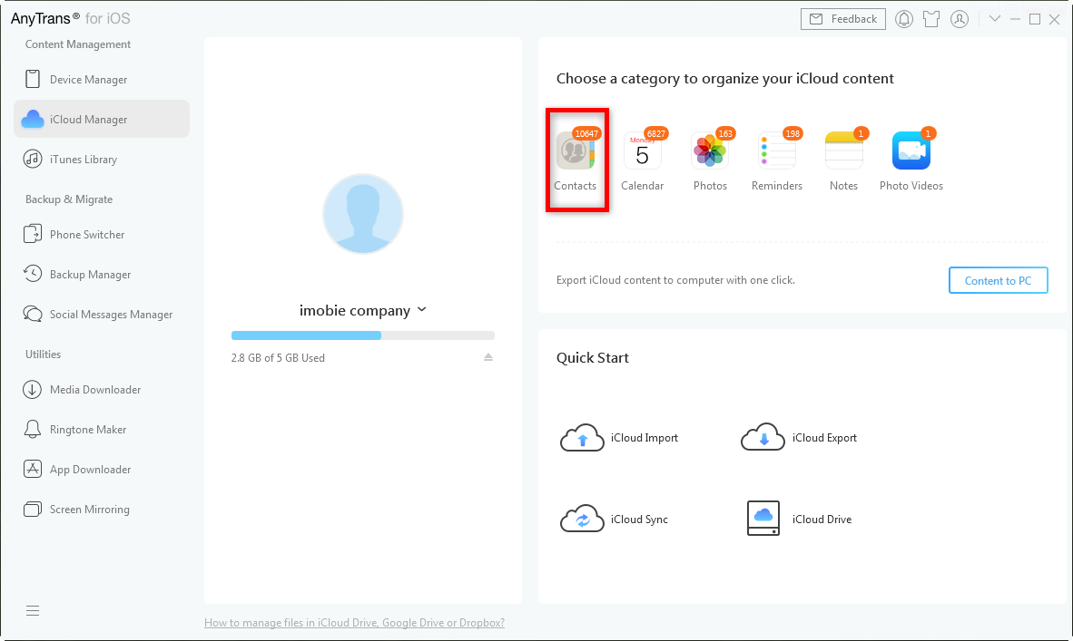This screenshot has height=641, width=1073.
Task: Select iCloud Manager in the sidebar
Action: point(102,119)
